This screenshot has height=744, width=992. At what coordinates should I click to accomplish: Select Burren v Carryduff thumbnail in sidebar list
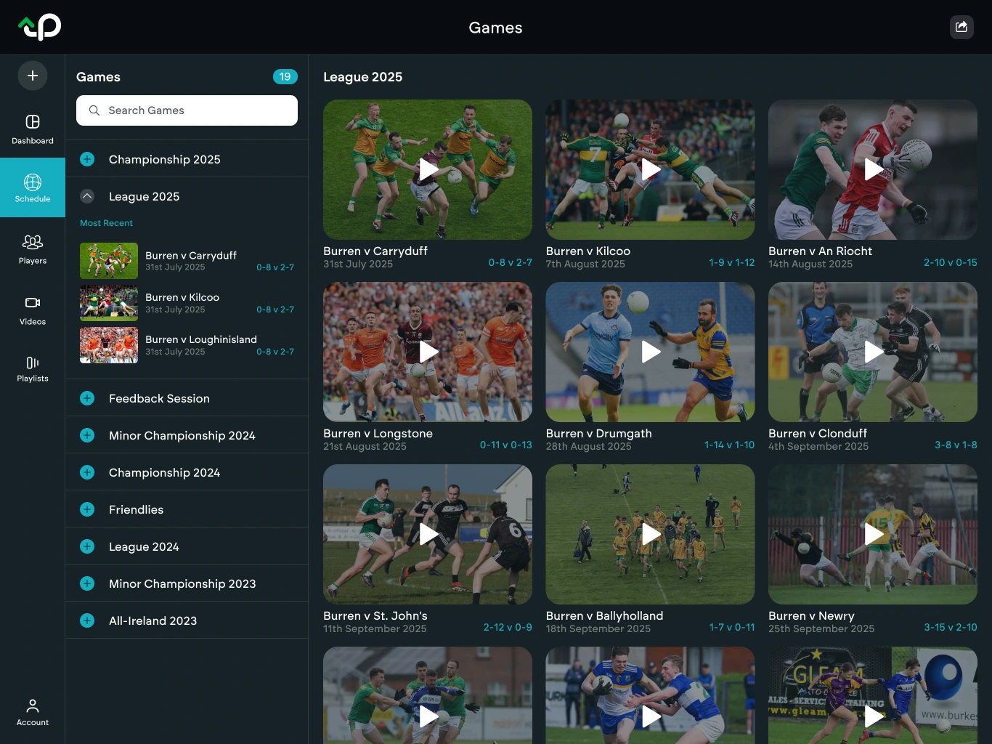pyautogui.click(x=109, y=261)
